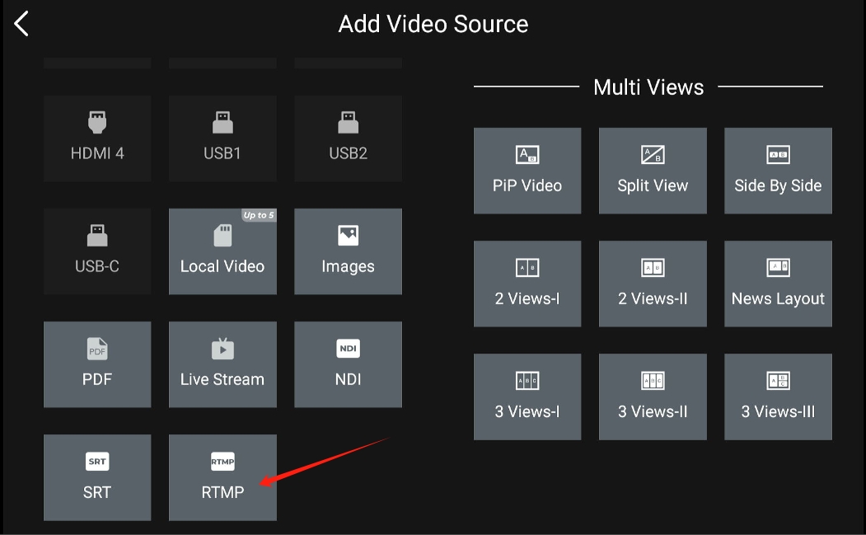Viewport: 866px width, 535px height.
Task: Select the Split View layout
Action: [x=652, y=171]
